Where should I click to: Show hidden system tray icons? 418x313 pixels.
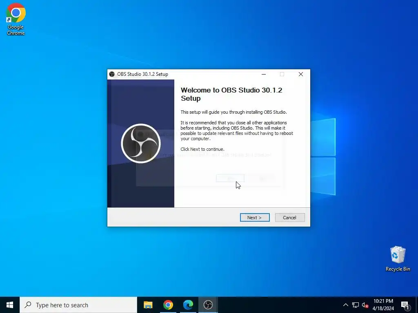point(345,305)
